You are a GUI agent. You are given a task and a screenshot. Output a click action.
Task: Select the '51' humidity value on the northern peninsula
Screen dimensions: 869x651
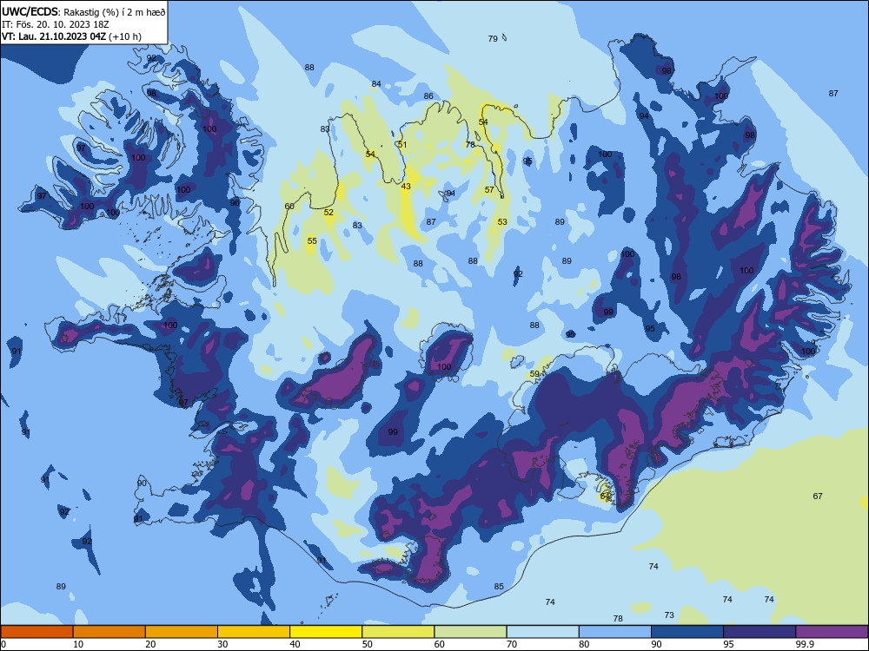[x=402, y=144]
